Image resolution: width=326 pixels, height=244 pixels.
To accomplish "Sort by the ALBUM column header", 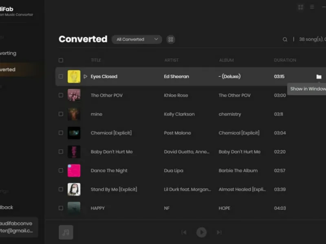I will point(226,60).
